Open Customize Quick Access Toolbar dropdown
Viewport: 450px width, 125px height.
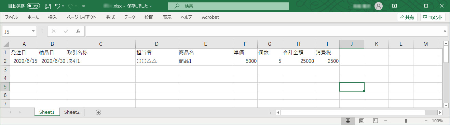pos(83,6)
